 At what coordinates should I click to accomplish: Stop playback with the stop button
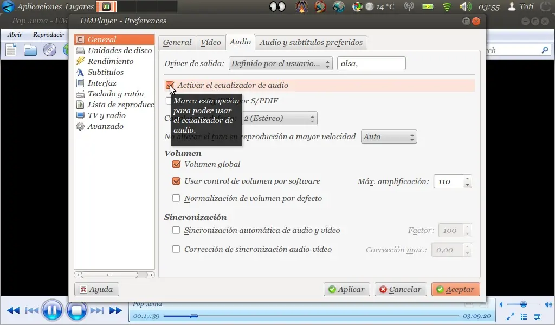click(76, 310)
